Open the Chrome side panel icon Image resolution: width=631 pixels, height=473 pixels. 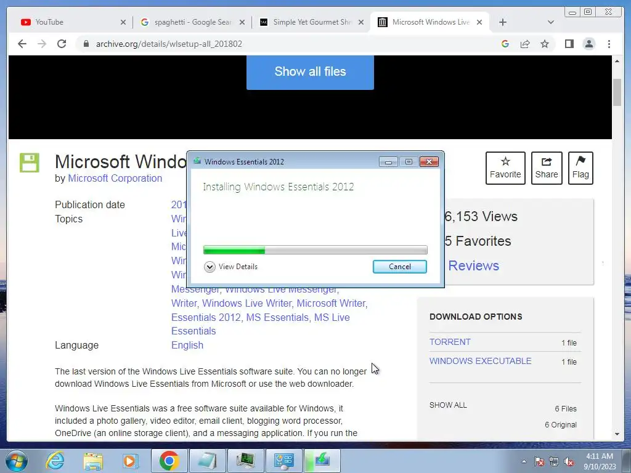pos(569,44)
